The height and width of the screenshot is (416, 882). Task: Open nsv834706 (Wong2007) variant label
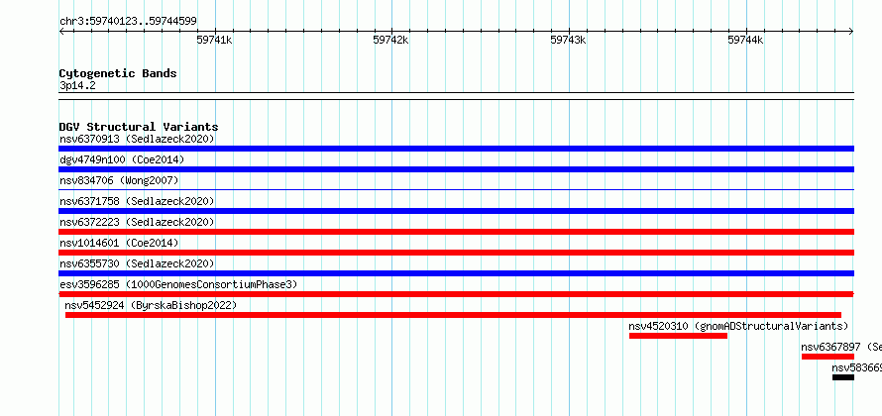(x=119, y=180)
